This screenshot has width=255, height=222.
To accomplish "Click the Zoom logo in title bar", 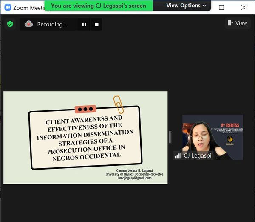I will click(x=7, y=7).
